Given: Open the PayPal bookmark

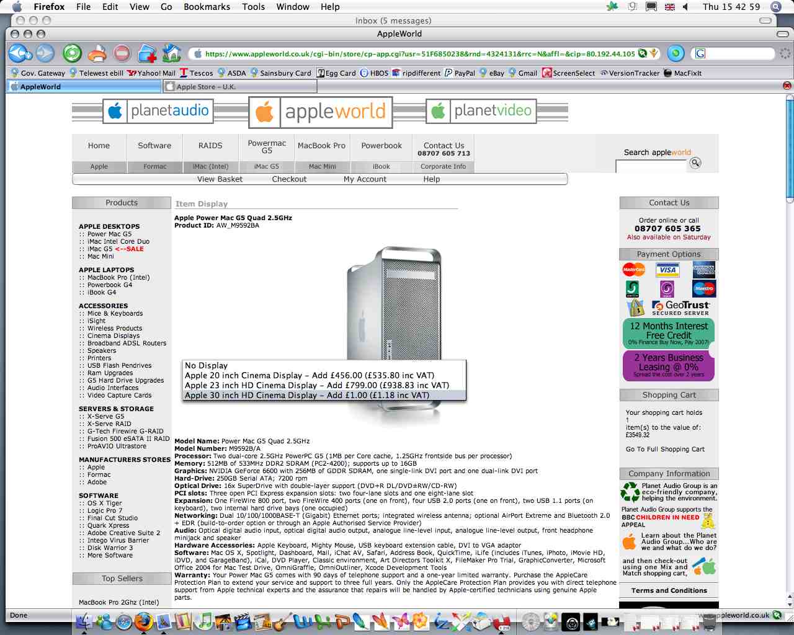Looking at the screenshot, I should (x=460, y=73).
